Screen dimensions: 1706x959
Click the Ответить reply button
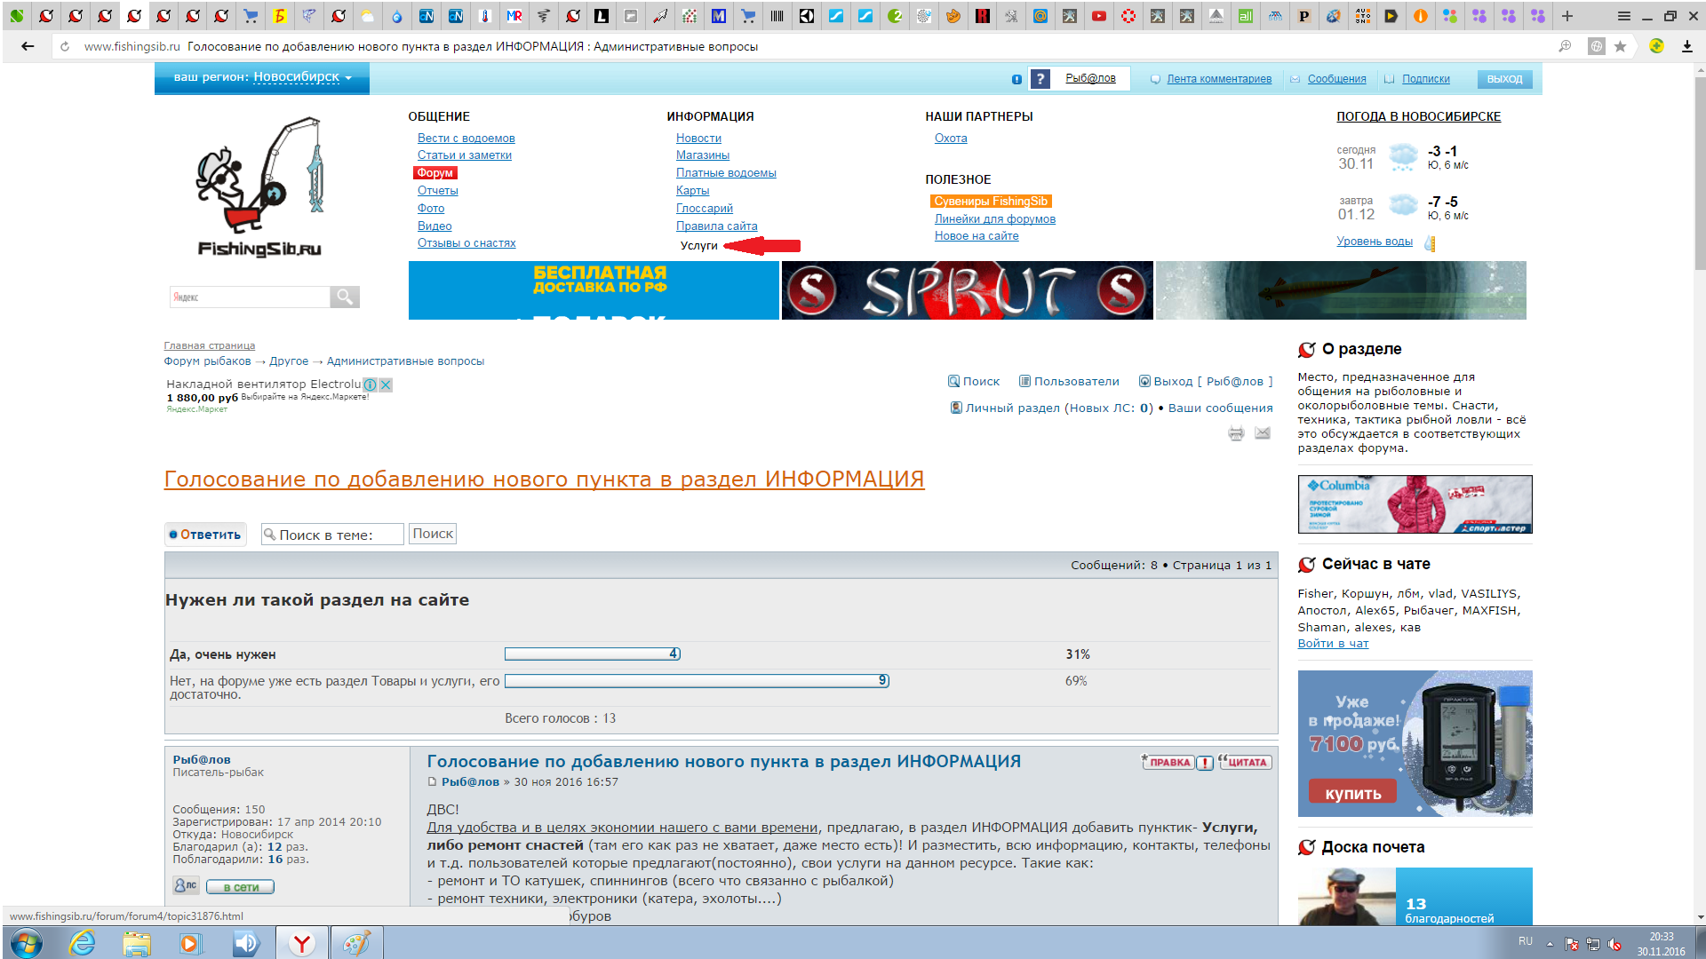[x=205, y=535]
